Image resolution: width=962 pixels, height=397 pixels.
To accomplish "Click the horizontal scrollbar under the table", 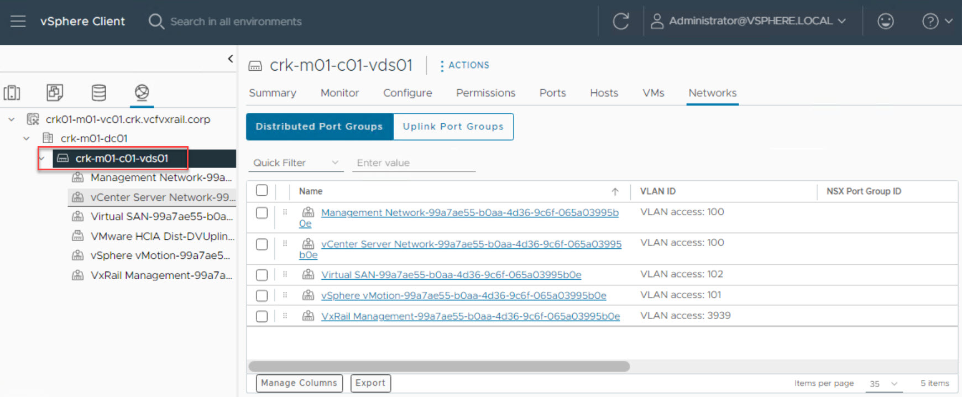I will [x=439, y=366].
